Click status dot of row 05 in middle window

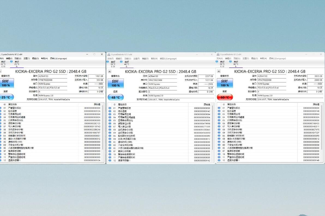(110, 121)
